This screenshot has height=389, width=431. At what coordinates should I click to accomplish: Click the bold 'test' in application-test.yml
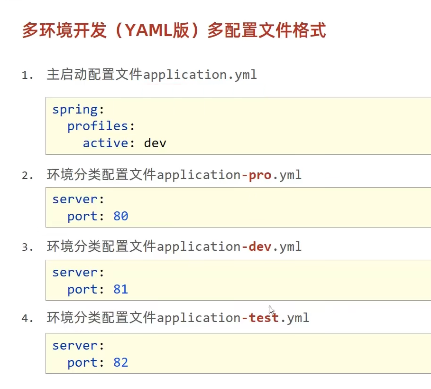(264, 318)
